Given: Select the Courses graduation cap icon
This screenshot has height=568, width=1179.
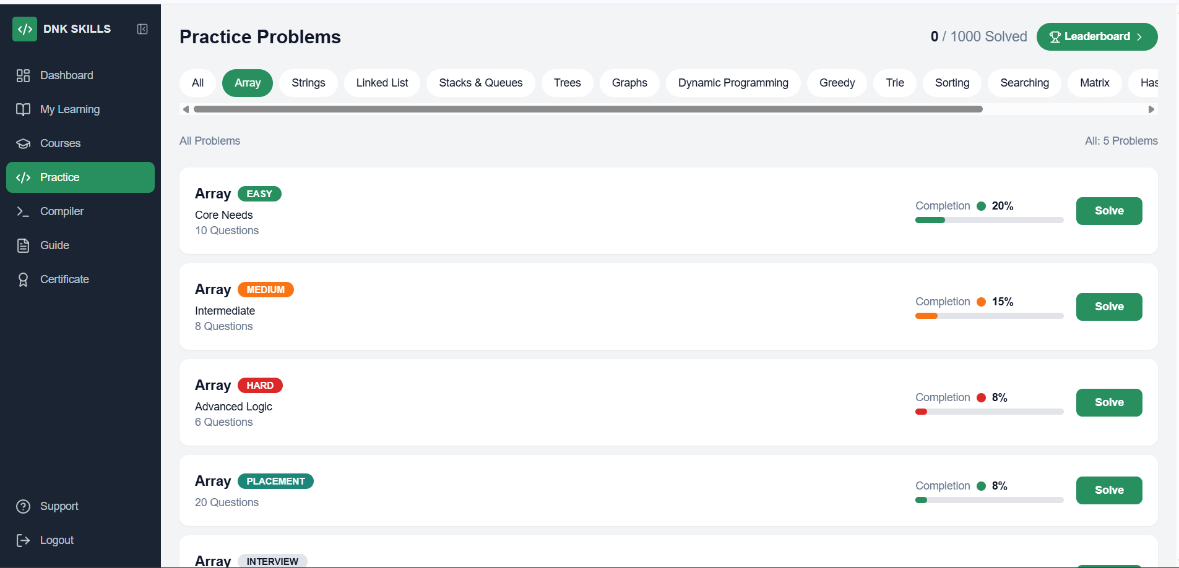Looking at the screenshot, I should click(x=23, y=143).
